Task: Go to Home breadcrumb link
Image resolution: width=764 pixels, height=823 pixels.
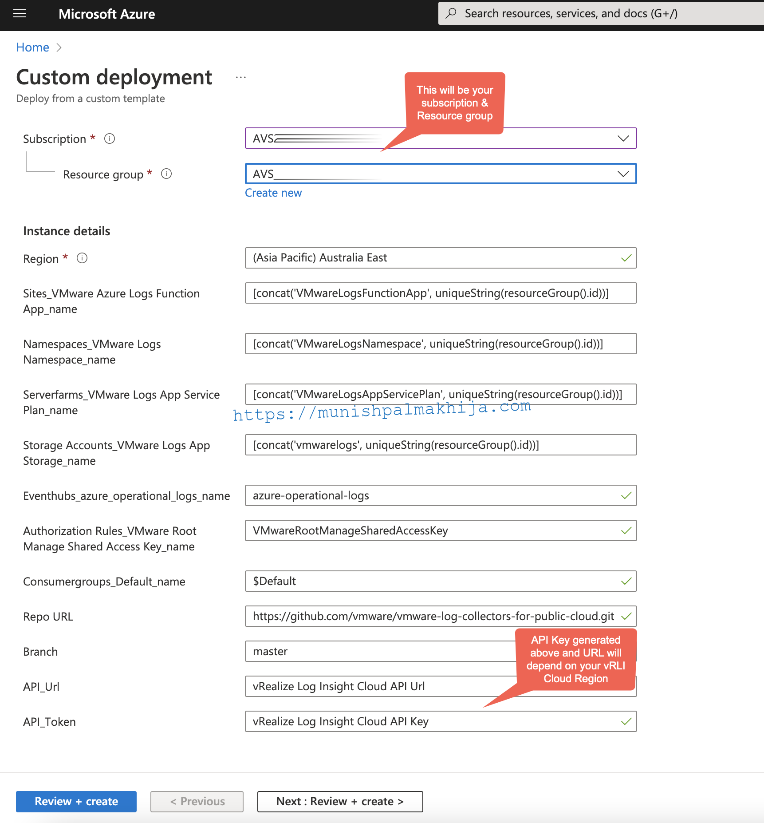Action: [x=32, y=47]
